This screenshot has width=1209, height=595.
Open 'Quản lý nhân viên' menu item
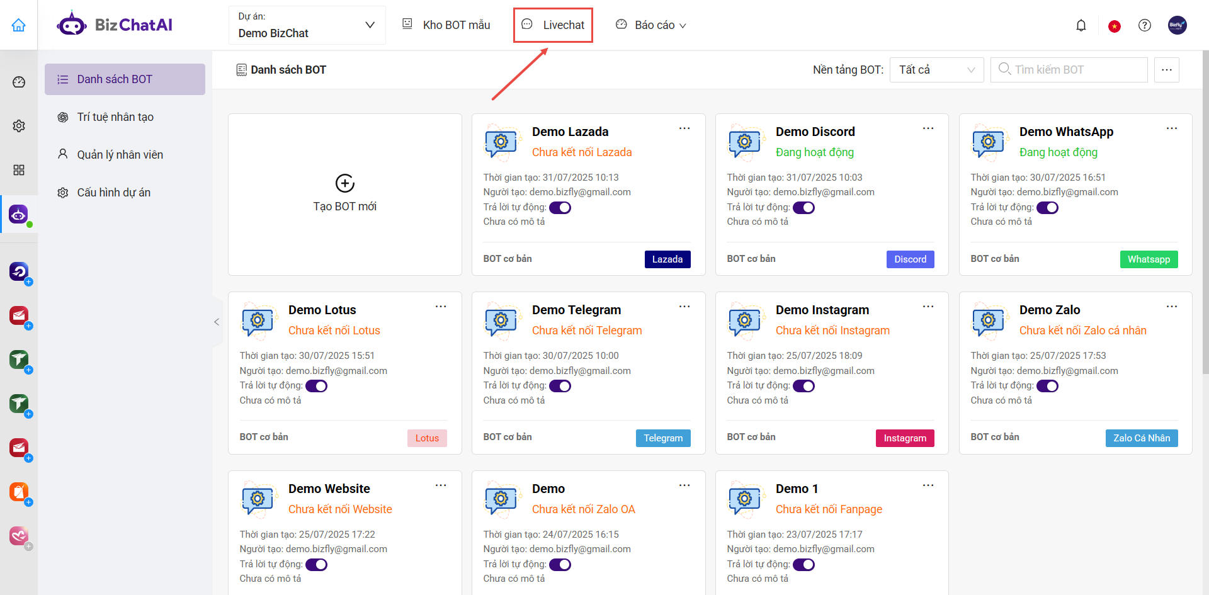click(x=120, y=155)
